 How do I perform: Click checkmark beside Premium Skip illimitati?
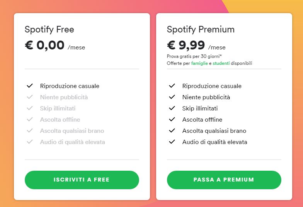pyautogui.click(x=172, y=108)
